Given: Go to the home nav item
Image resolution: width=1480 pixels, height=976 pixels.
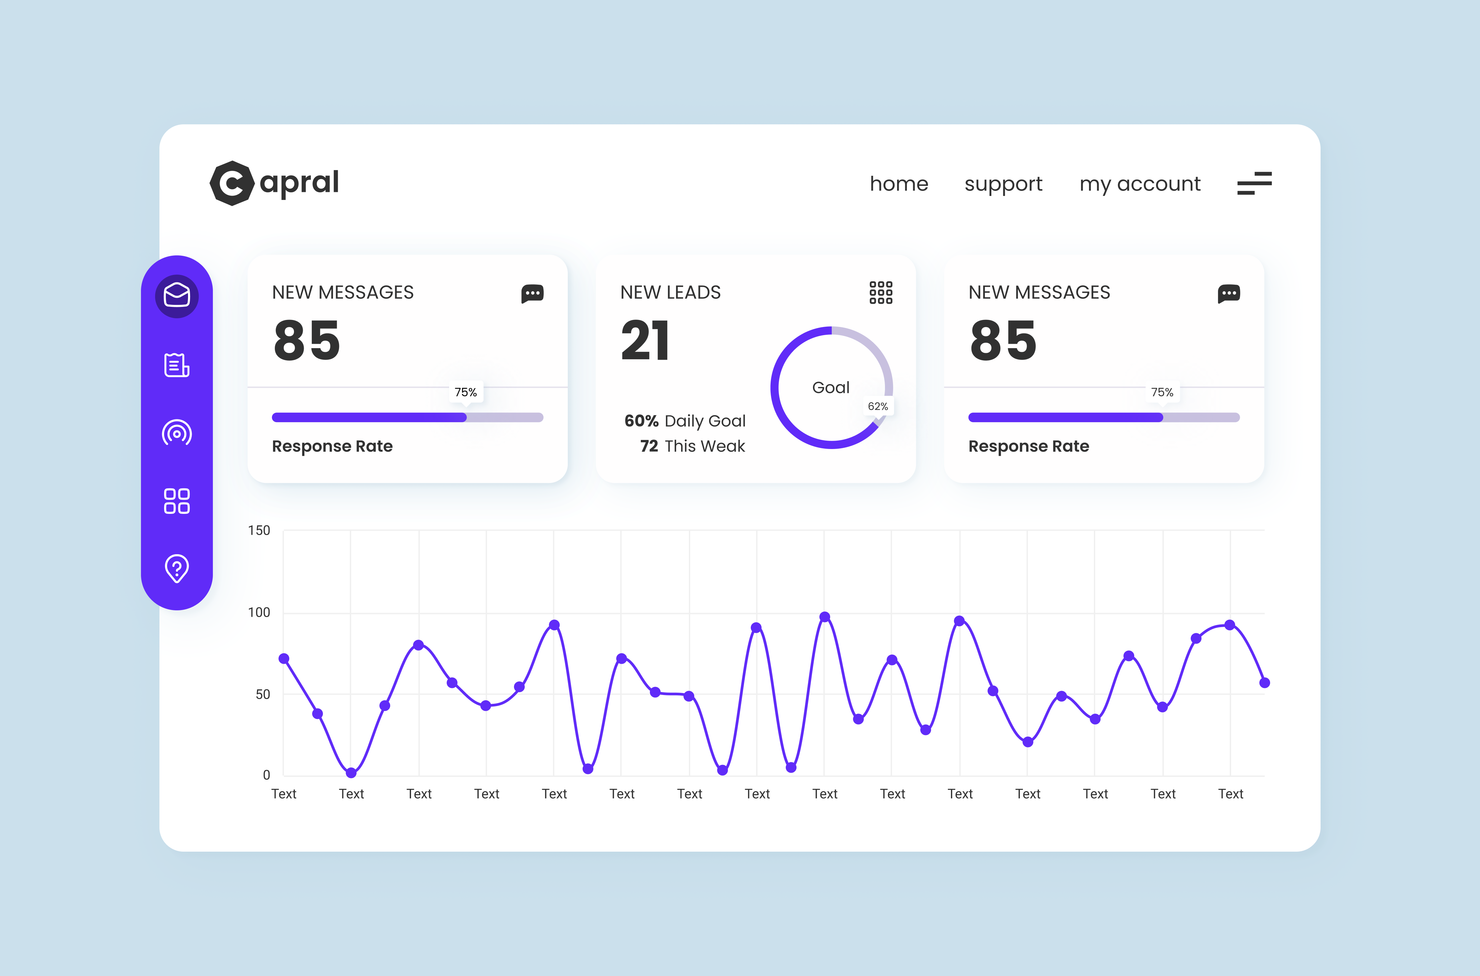Looking at the screenshot, I should click(899, 184).
